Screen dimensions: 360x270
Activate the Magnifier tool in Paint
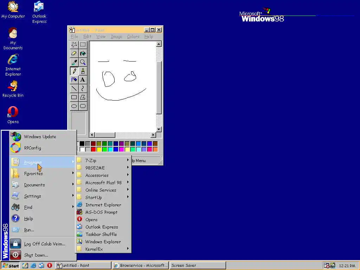tap(83, 62)
